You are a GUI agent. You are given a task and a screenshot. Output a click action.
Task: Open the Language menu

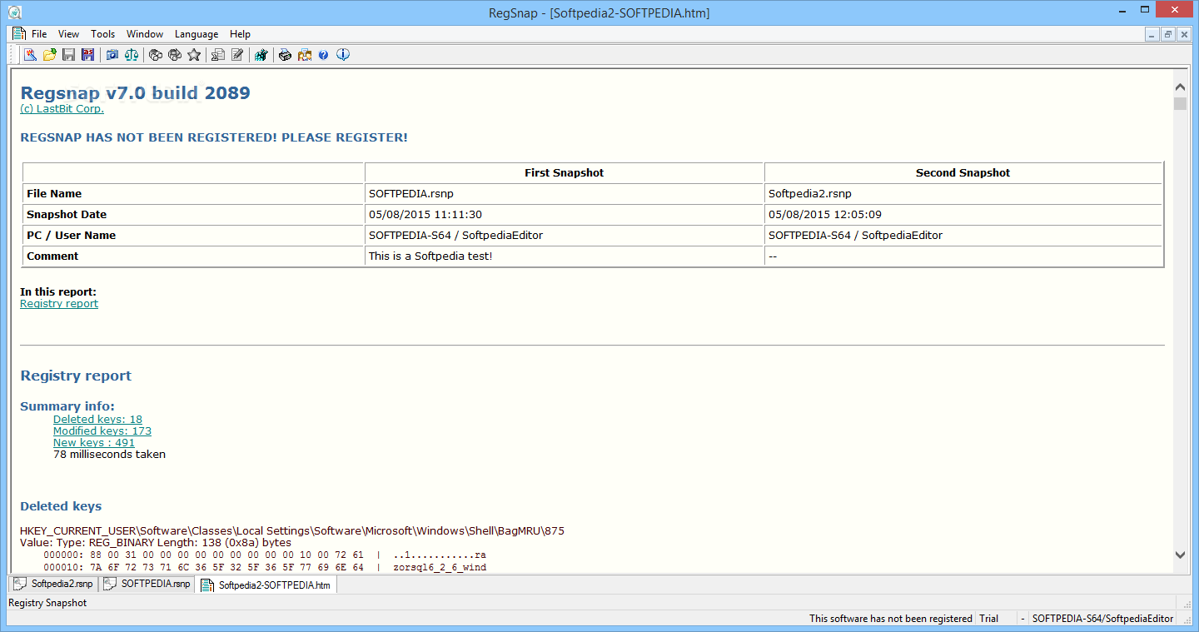197,34
